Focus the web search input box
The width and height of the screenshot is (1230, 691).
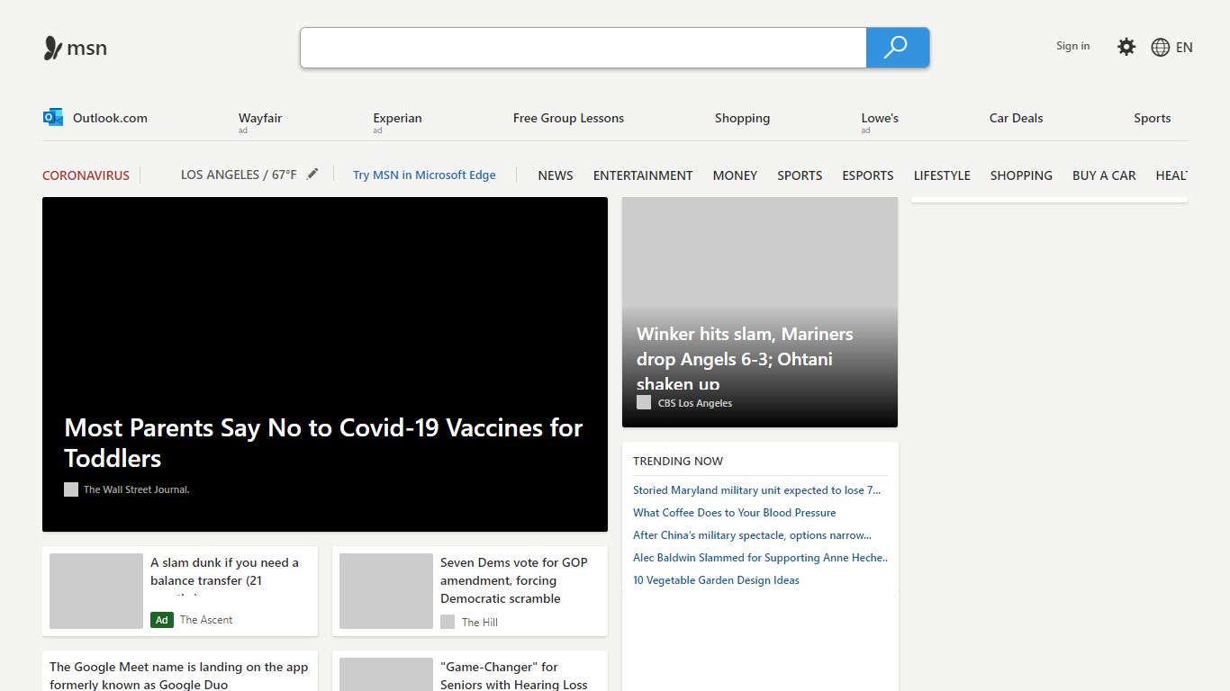click(583, 48)
